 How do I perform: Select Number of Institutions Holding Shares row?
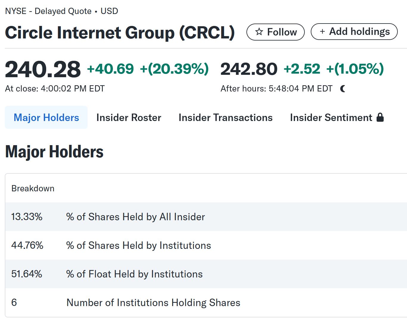(206, 303)
